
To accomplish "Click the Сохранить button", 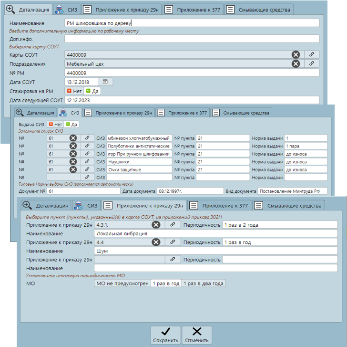I will tap(166, 335).
